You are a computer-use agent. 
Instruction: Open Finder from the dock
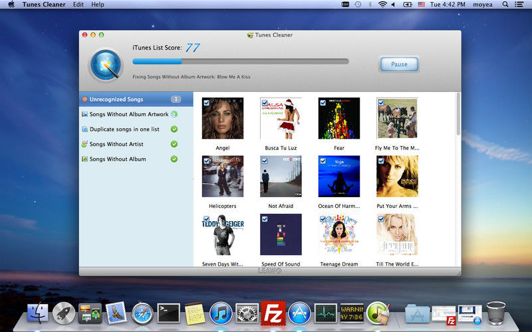coord(38,313)
